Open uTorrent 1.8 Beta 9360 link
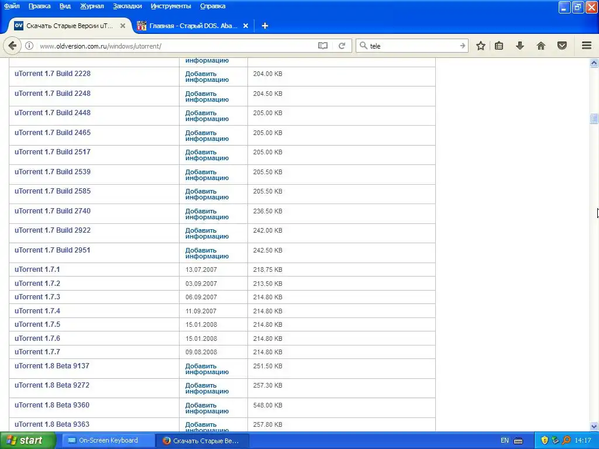Image resolution: width=599 pixels, height=449 pixels. (52, 405)
